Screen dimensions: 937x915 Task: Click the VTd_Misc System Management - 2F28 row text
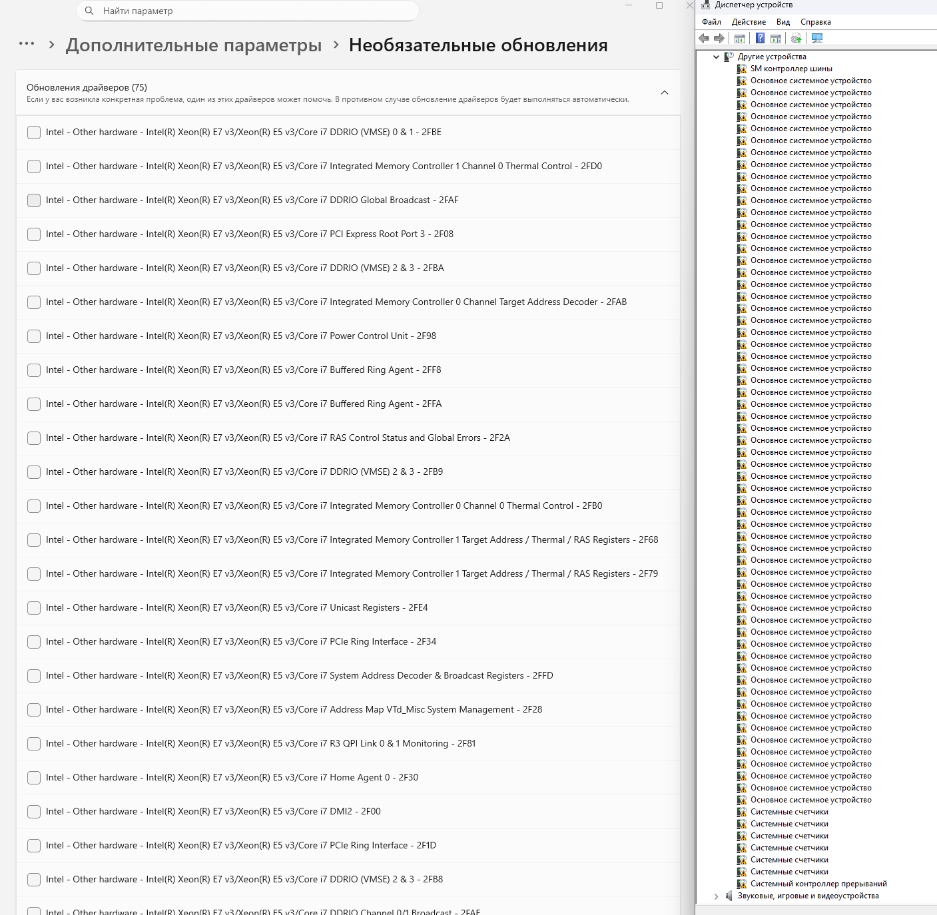[x=294, y=710]
